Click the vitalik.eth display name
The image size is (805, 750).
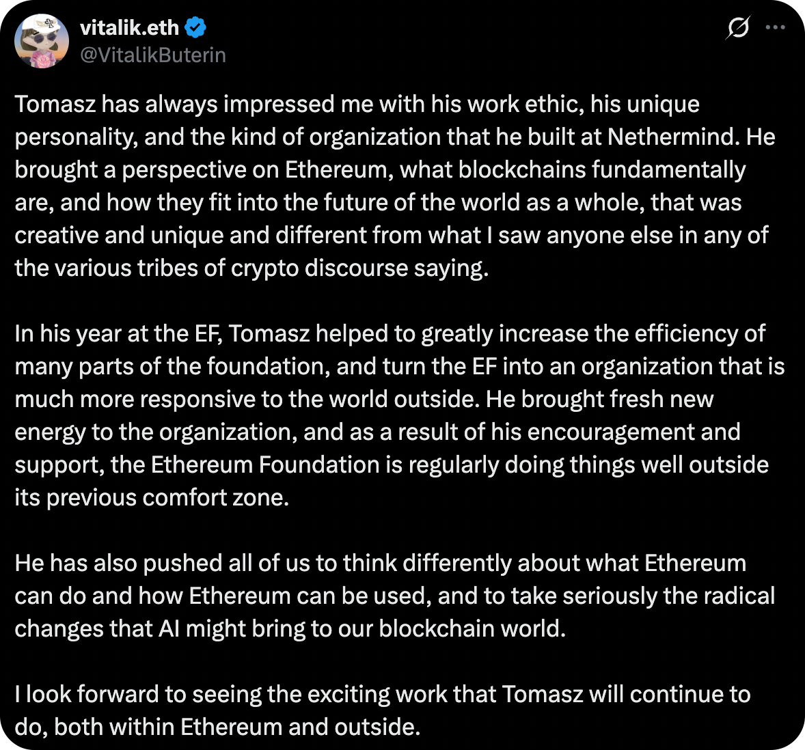click(129, 27)
